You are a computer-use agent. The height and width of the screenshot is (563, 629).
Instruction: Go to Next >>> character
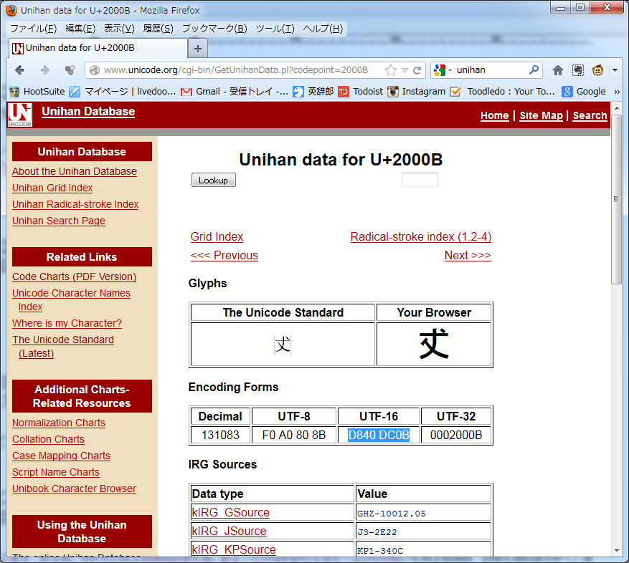(x=468, y=256)
